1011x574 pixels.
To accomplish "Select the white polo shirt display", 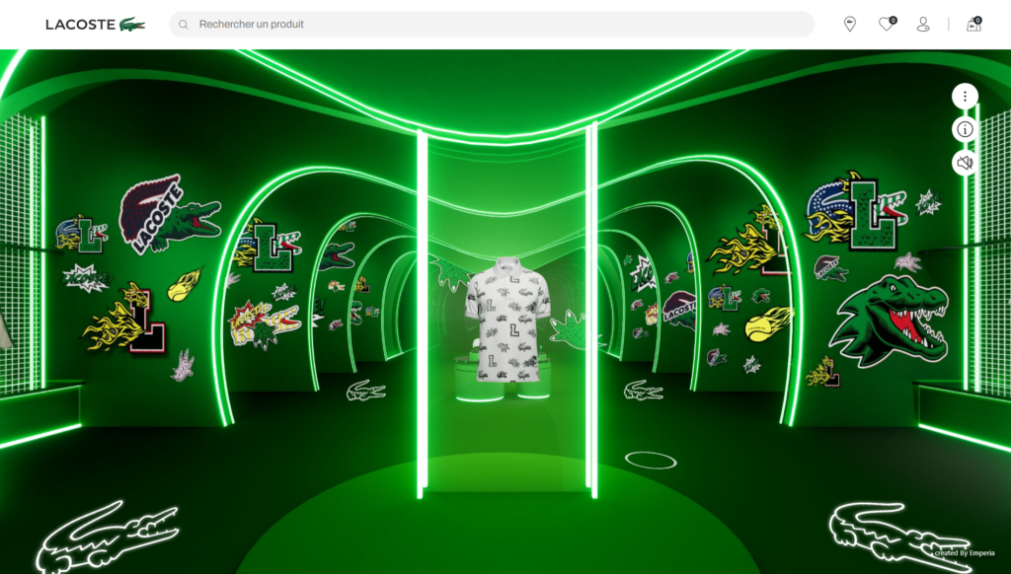I will coord(507,319).
